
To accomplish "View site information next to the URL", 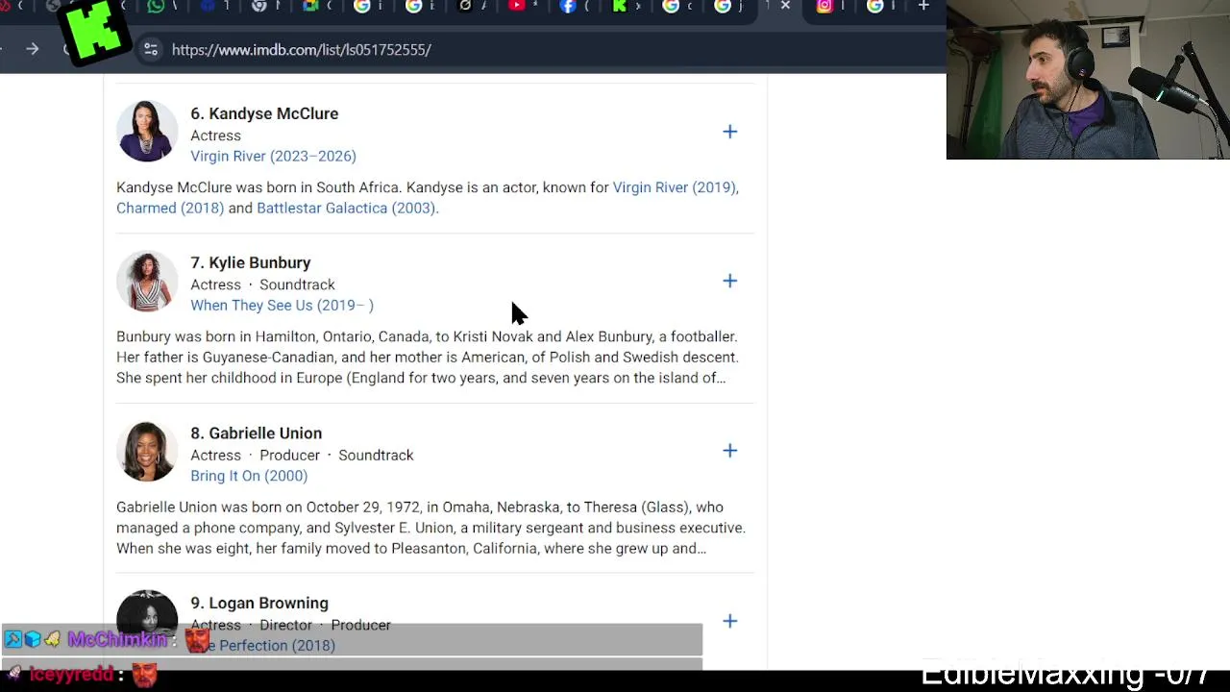I will tap(151, 49).
